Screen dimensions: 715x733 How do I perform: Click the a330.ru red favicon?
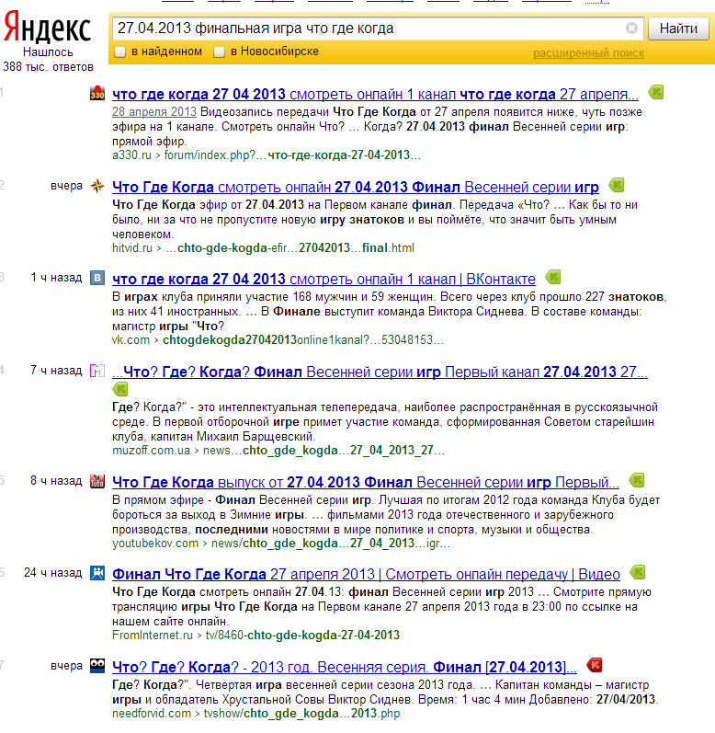97,94
